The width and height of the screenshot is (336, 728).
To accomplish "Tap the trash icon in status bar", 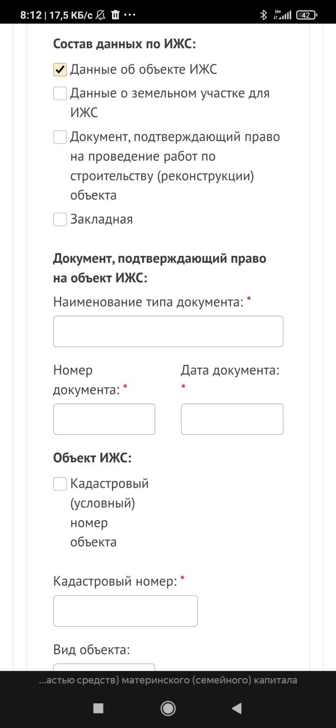I will [x=115, y=15].
